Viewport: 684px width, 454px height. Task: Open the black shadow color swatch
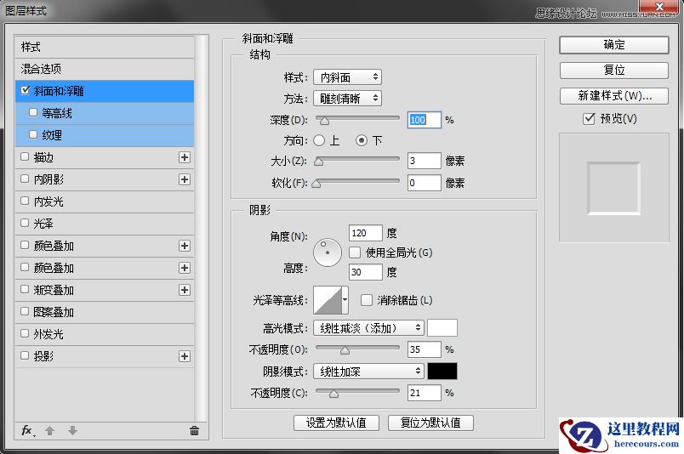tap(442, 372)
